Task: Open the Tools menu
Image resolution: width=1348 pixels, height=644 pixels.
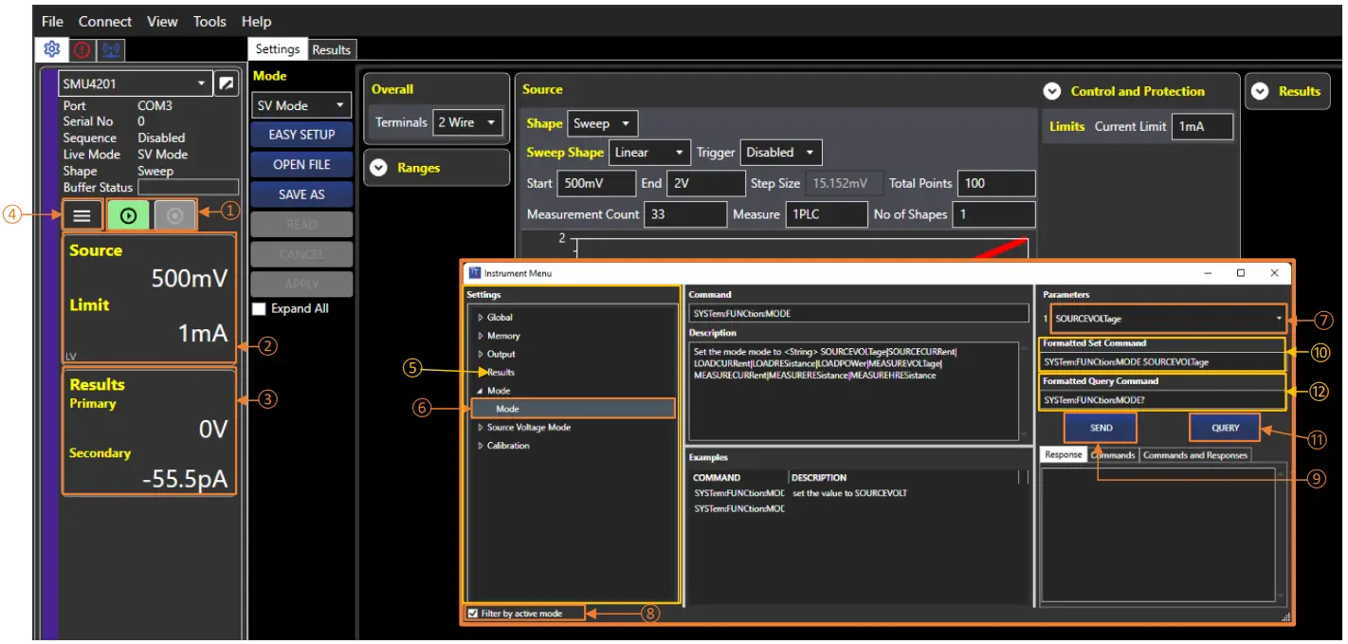Action: coord(209,21)
